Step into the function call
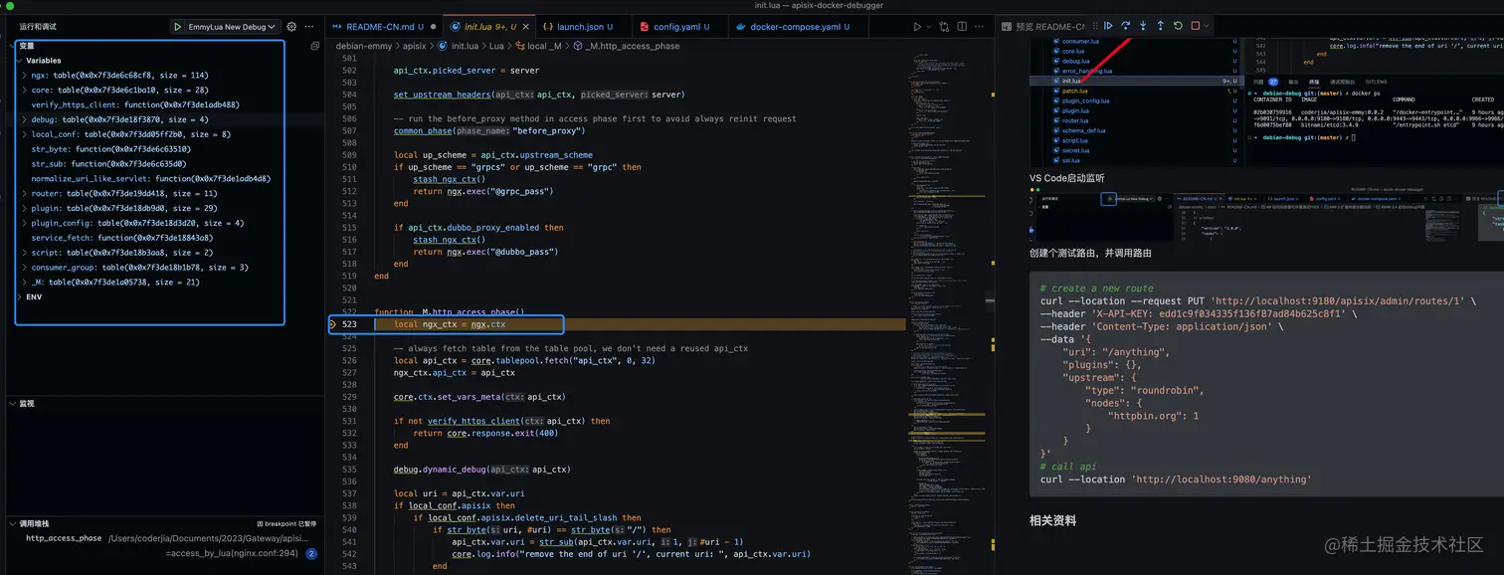The image size is (1504, 575). tap(1143, 26)
